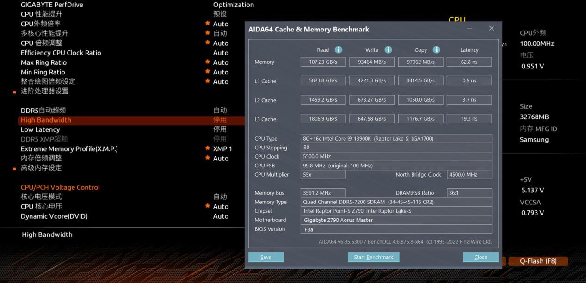Click the red marker beside 进阶处理器设置
Image resolution: width=586 pixels, height=283 pixels.
tap(14, 91)
